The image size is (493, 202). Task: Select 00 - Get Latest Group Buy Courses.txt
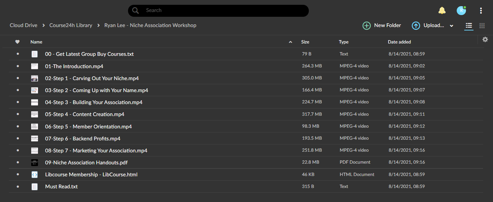[89, 54]
